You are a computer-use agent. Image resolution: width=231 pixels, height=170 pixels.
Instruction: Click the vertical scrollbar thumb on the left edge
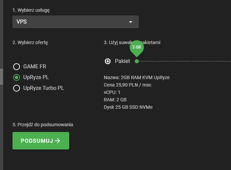point(1,76)
